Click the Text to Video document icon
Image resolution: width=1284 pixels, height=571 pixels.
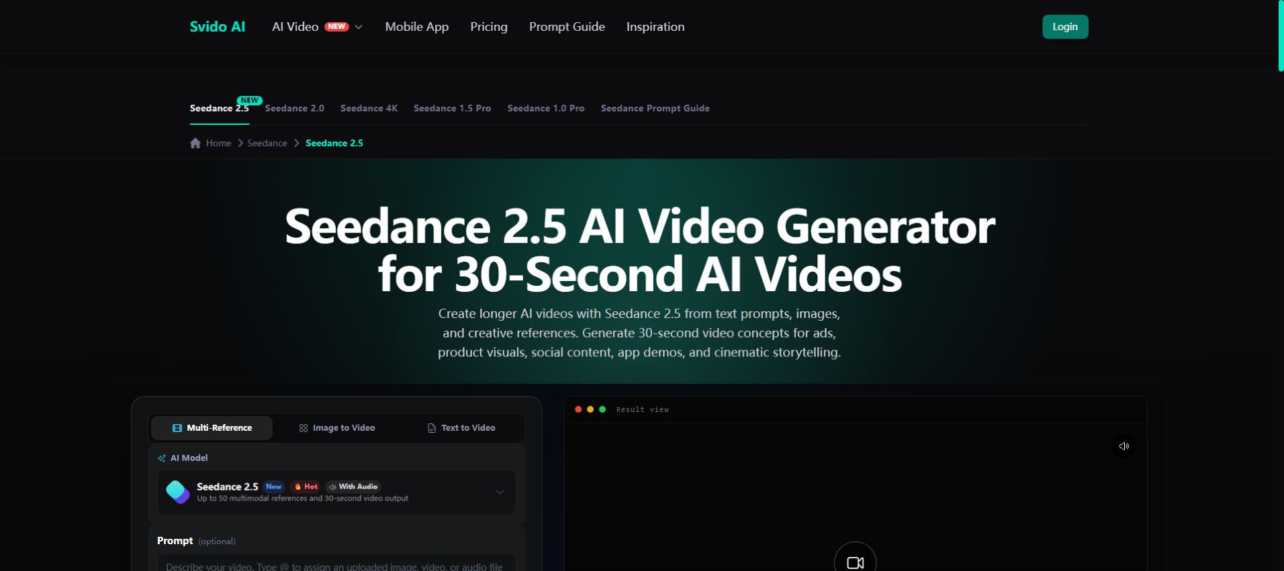click(432, 428)
